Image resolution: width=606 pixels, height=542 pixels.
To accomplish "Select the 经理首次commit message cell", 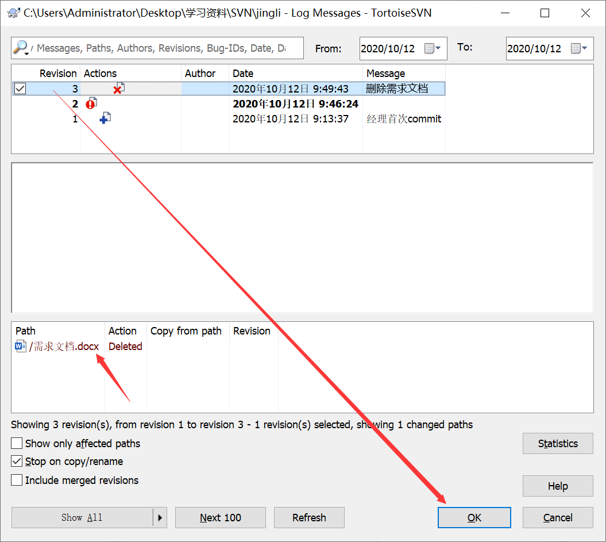I will tap(403, 118).
